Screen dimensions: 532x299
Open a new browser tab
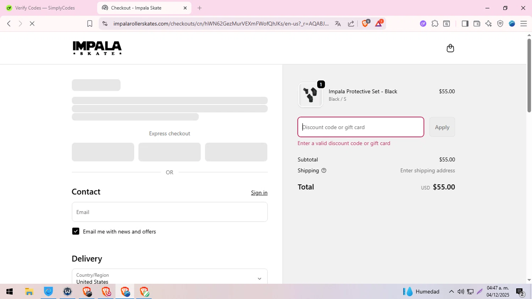199,8
